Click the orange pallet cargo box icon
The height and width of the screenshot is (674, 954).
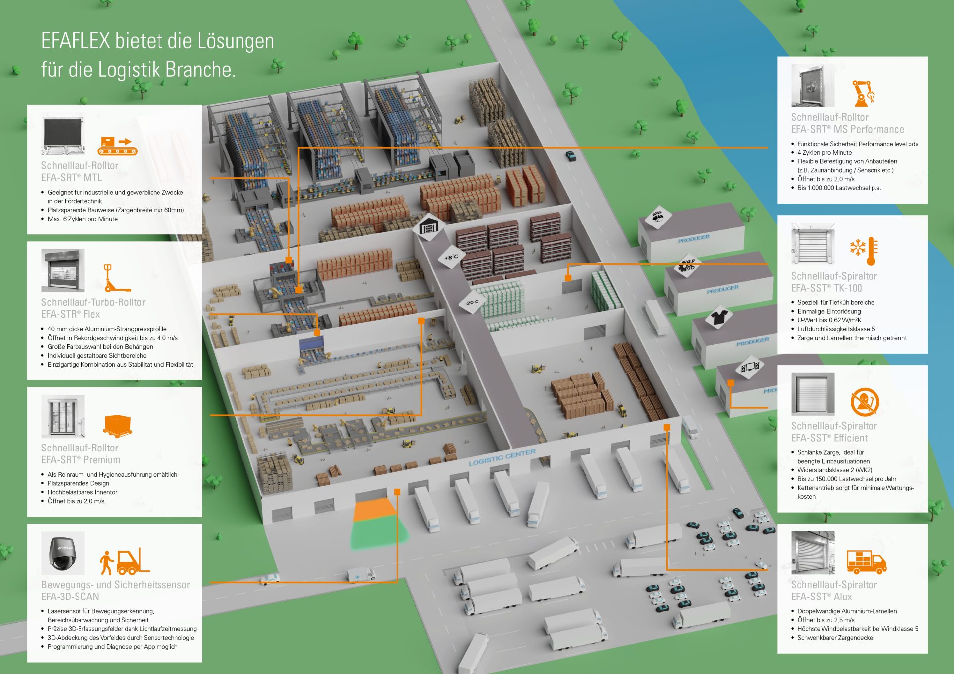coord(118,425)
